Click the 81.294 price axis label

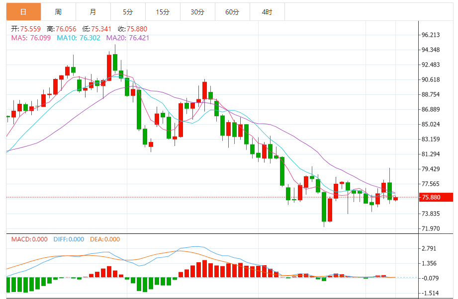click(x=431, y=154)
